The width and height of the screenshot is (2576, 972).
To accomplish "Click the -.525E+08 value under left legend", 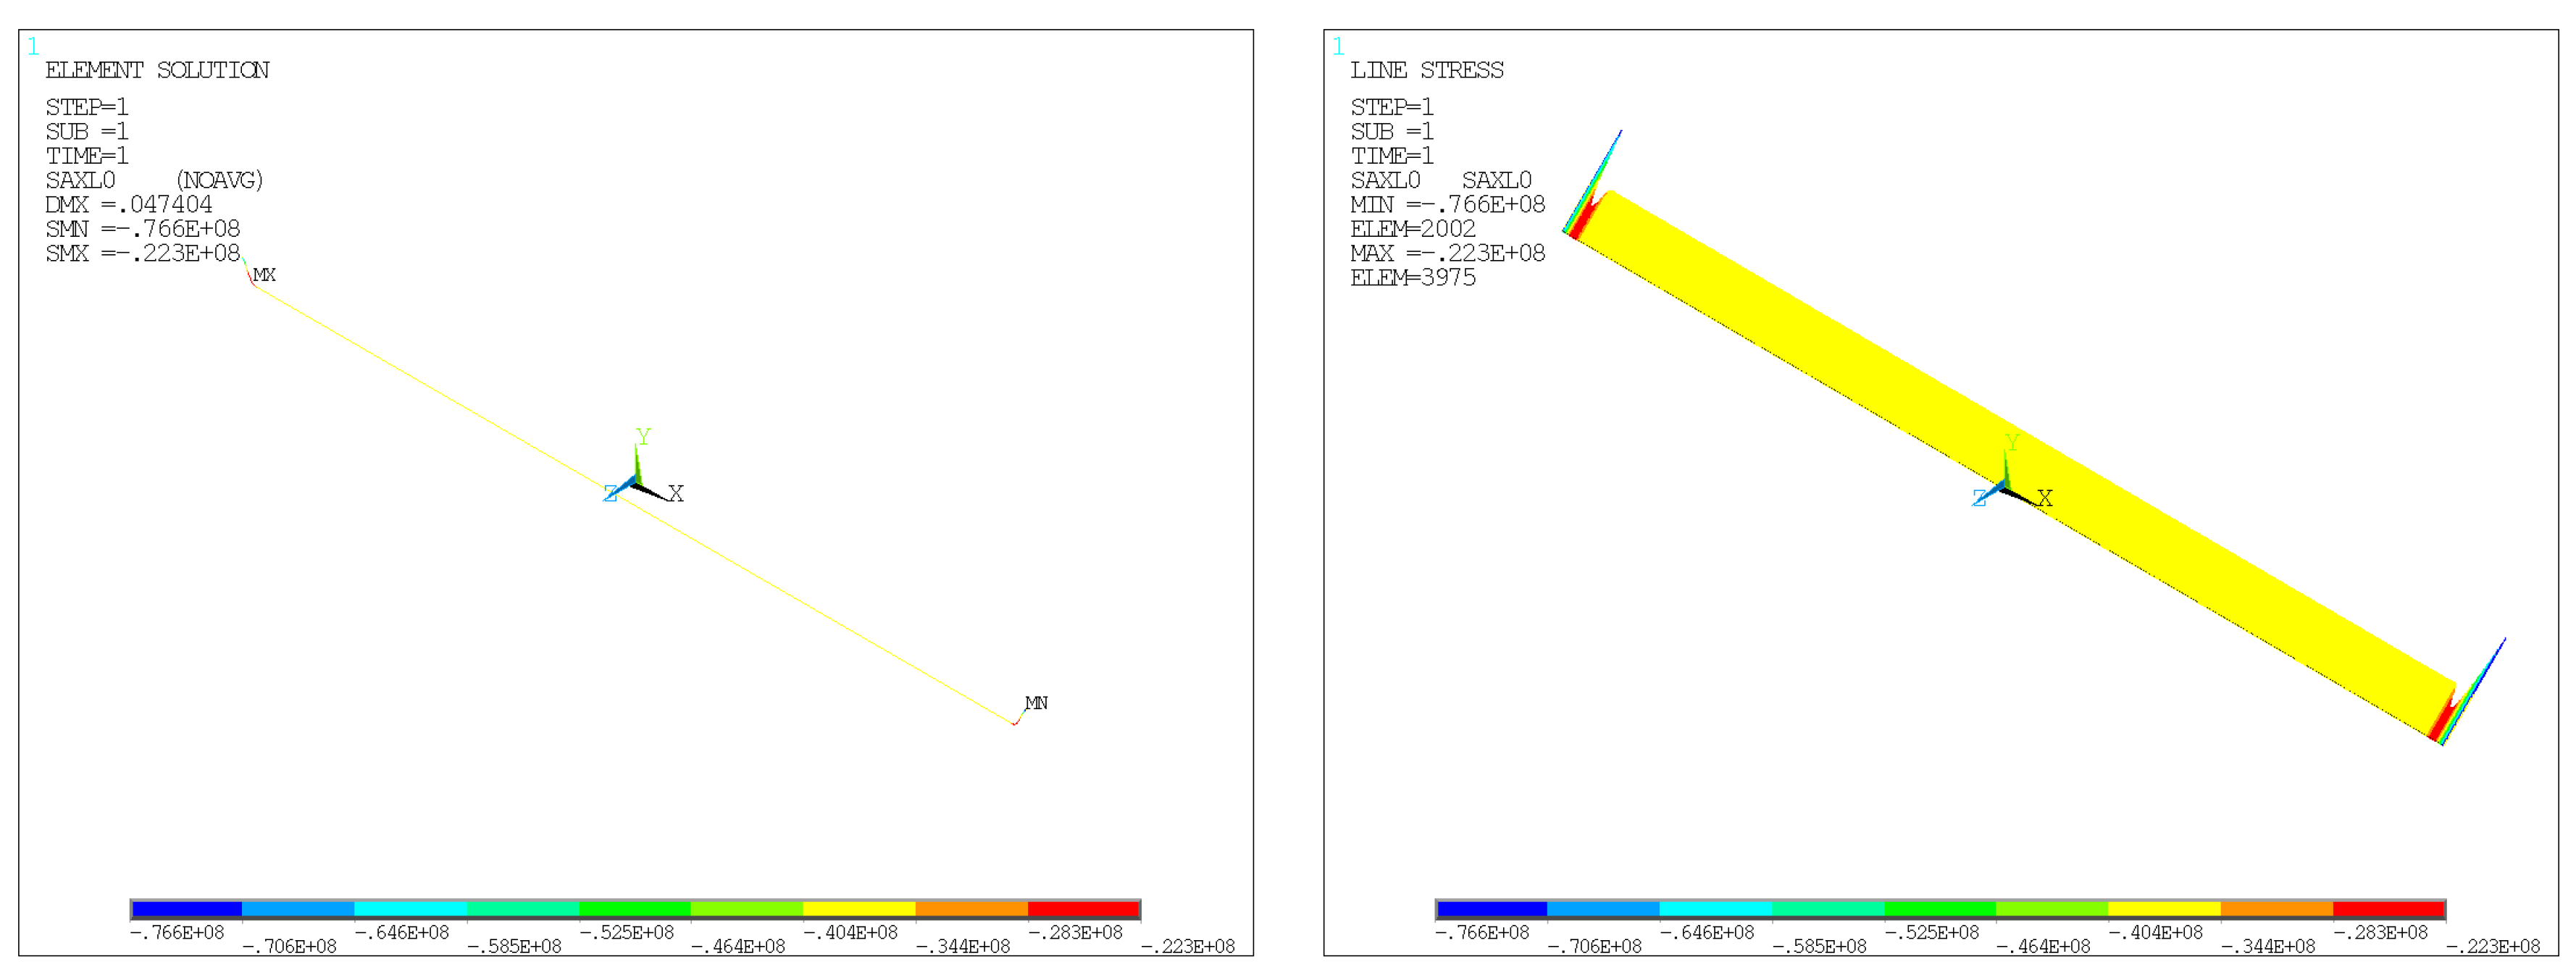I will click(x=627, y=932).
